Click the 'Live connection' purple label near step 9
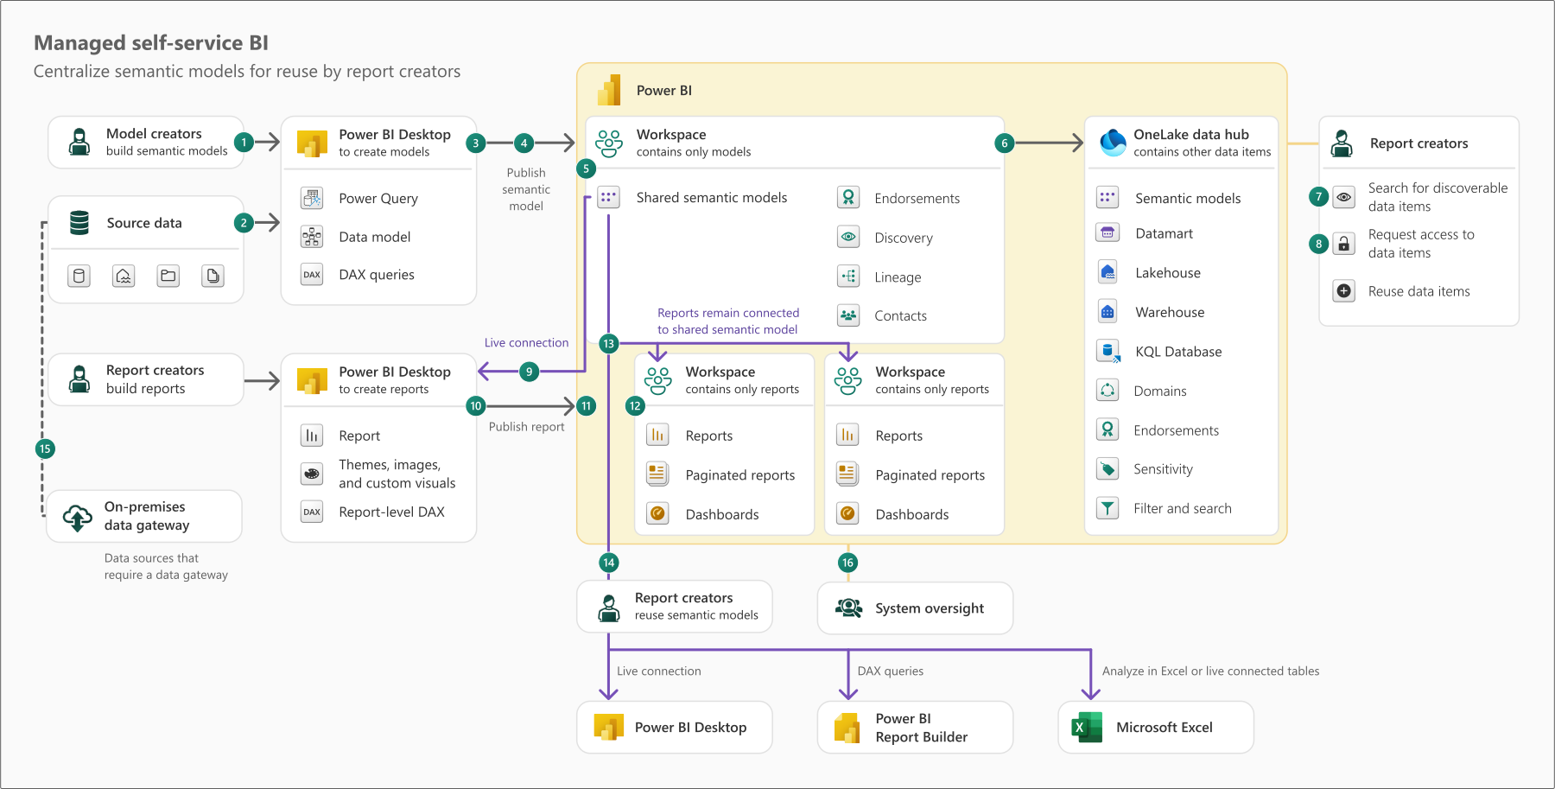The width and height of the screenshot is (1555, 789). pos(526,343)
